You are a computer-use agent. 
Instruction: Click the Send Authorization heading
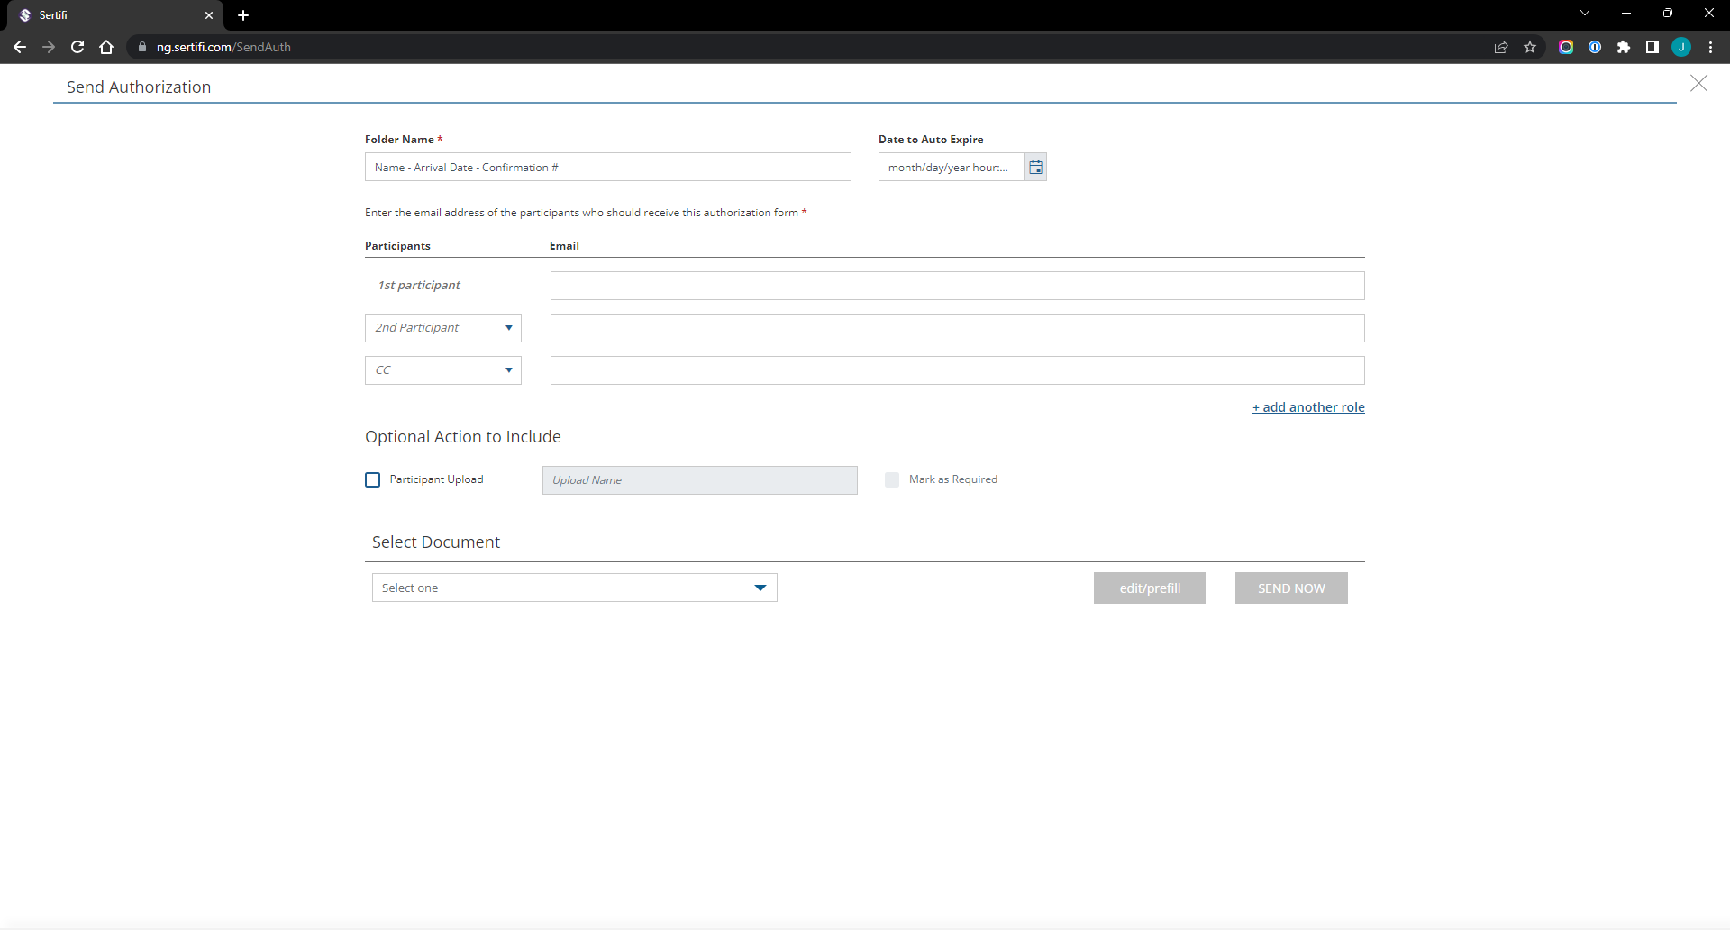tap(139, 87)
